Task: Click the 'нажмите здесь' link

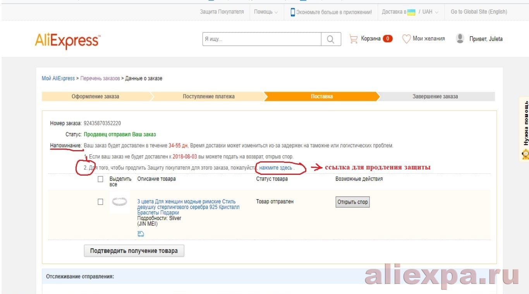Action: [276, 168]
